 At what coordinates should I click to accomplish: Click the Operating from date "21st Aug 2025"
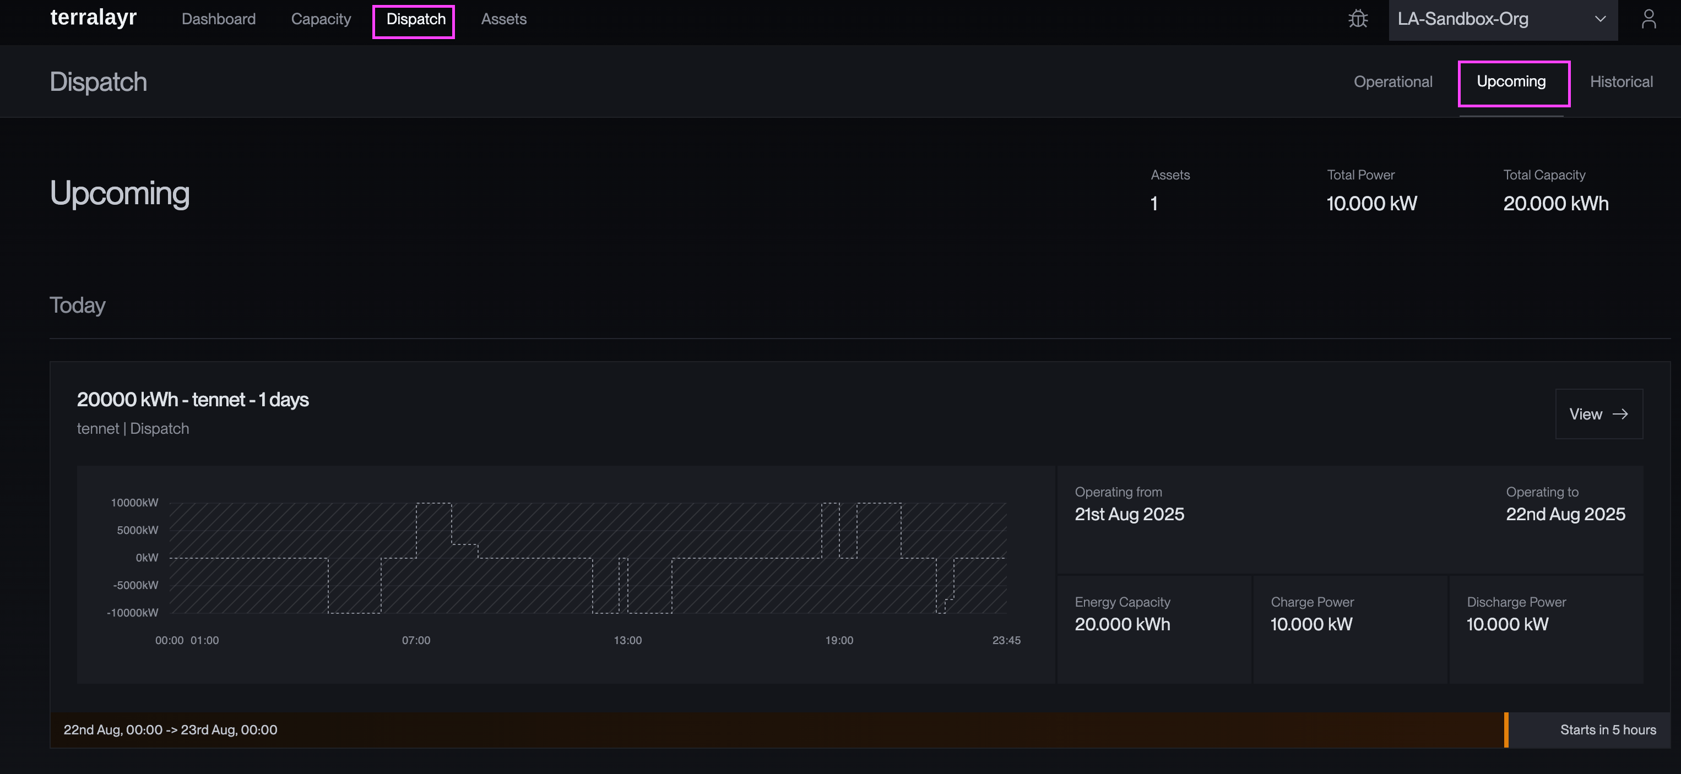1129,515
